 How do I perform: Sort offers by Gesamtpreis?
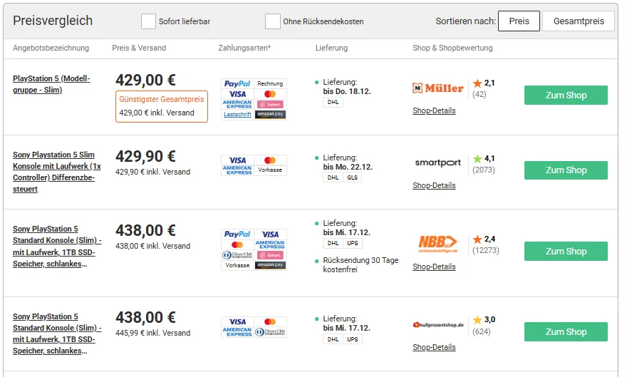pyautogui.click(x=578, y=21)
